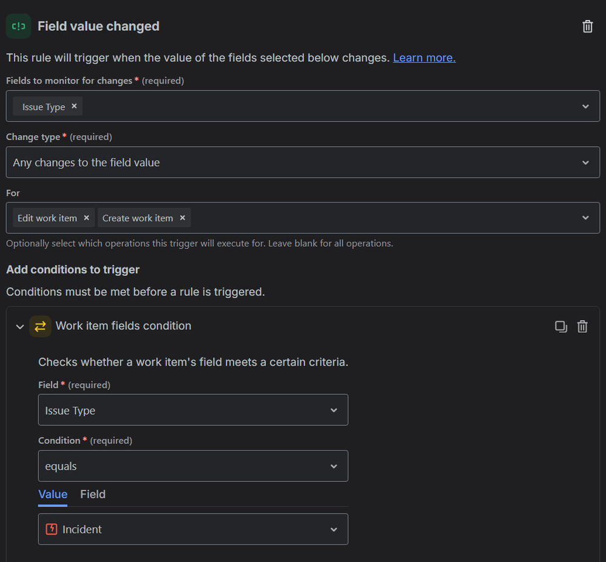Delete the Field value changed trigger

click(x=587, y=26)
